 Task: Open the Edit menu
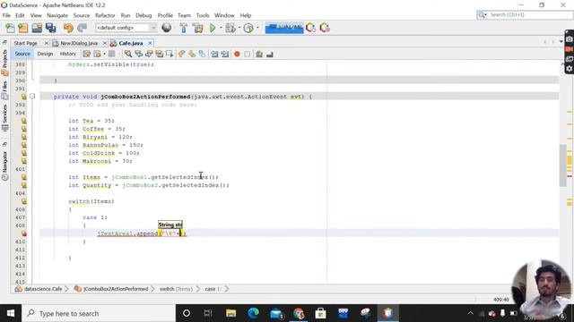(20, 15)
